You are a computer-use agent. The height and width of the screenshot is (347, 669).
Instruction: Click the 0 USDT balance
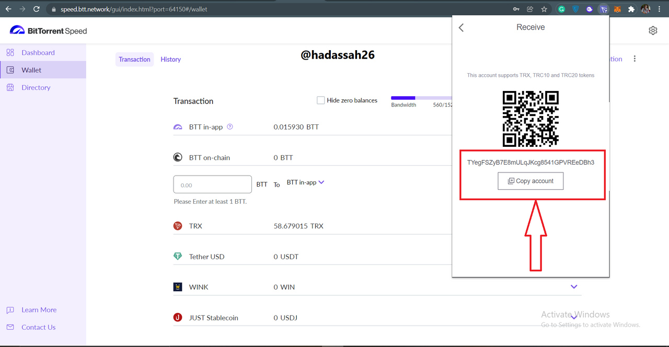point(286,257)
